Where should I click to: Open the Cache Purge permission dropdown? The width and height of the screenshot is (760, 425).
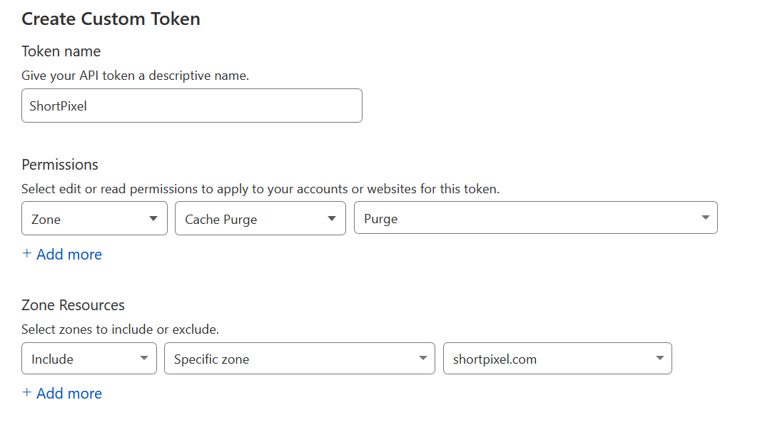point(260,219)
